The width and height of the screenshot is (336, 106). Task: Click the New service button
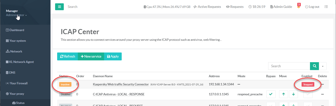(91, 57)
